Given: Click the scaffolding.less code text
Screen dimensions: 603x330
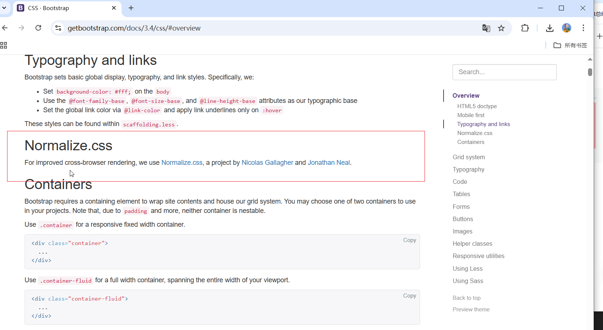Looking at the screenshot, I should tap(149, 125).
